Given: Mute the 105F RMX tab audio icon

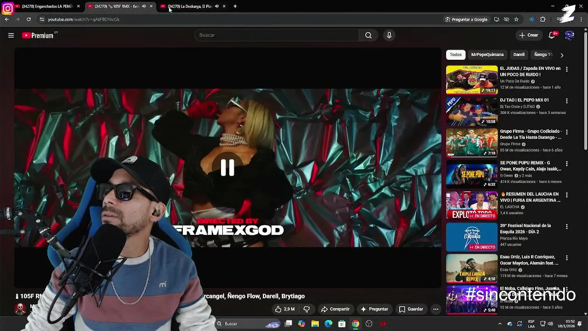Looking at the screenshot, I should point(144,6).
